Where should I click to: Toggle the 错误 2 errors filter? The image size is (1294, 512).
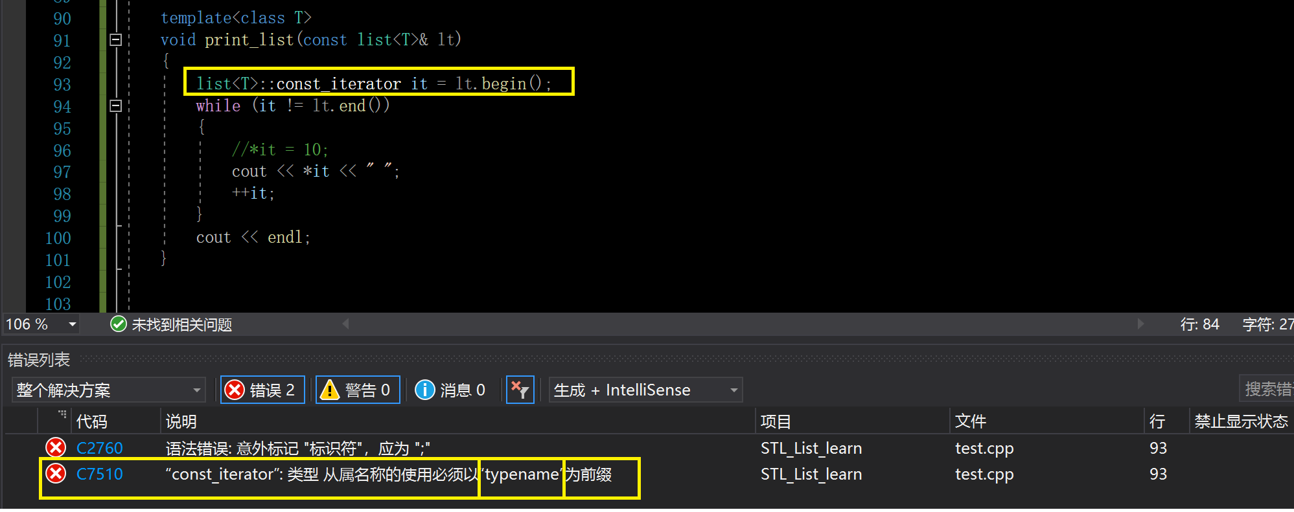tap(262, 390)
